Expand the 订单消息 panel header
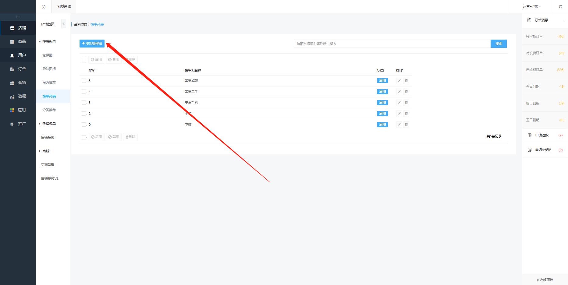Viewport: 568px width, 285px height. coord(545,20)
